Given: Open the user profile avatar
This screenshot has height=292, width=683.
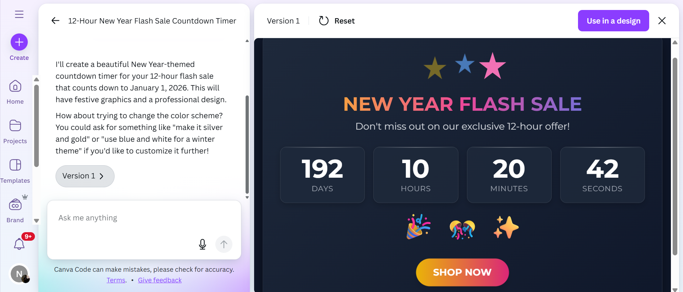Looking at the screenshot, I should 19,274.
